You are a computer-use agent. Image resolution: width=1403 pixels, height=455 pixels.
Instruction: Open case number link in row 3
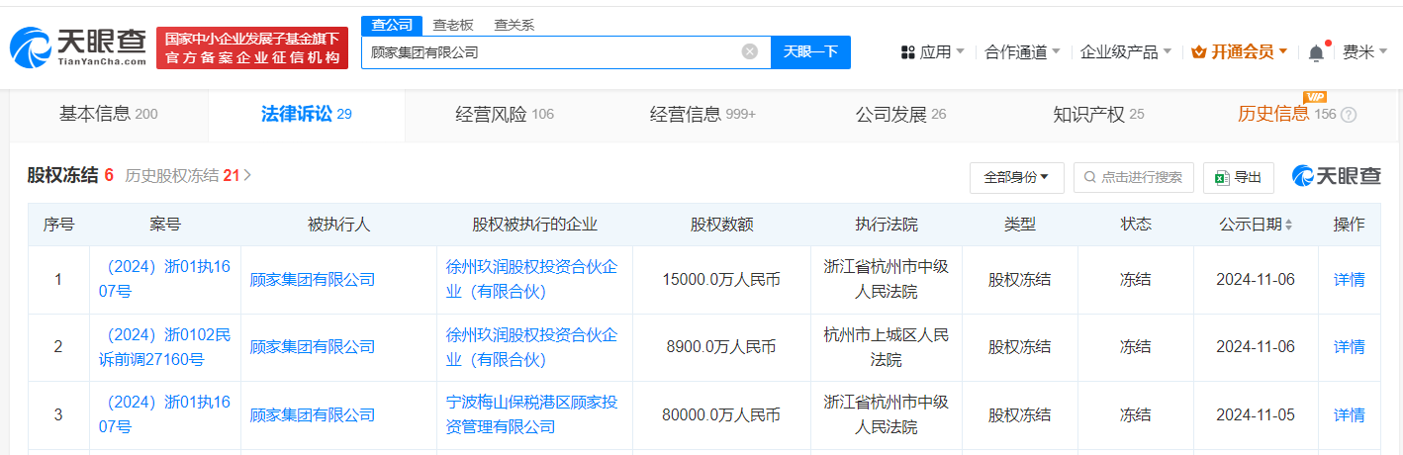point(166,414)
